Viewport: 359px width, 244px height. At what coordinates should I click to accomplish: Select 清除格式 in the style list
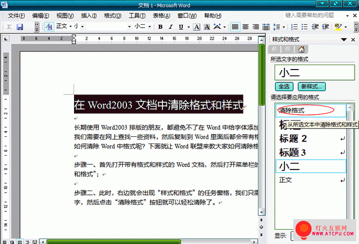pos(311,111)
